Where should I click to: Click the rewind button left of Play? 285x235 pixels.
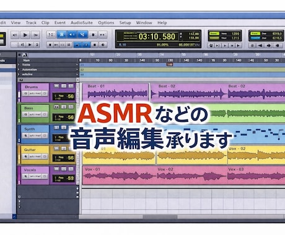(15, 35)
